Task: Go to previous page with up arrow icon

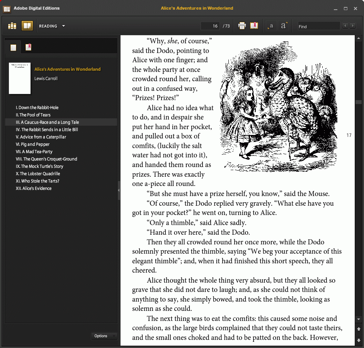Action: [359, 329]
